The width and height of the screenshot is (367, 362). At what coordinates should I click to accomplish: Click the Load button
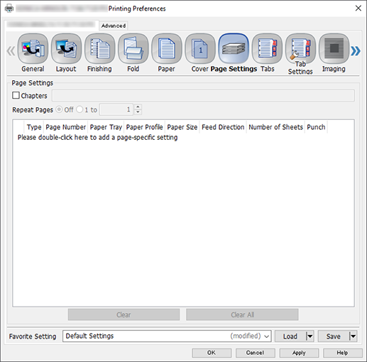(290, 336)
